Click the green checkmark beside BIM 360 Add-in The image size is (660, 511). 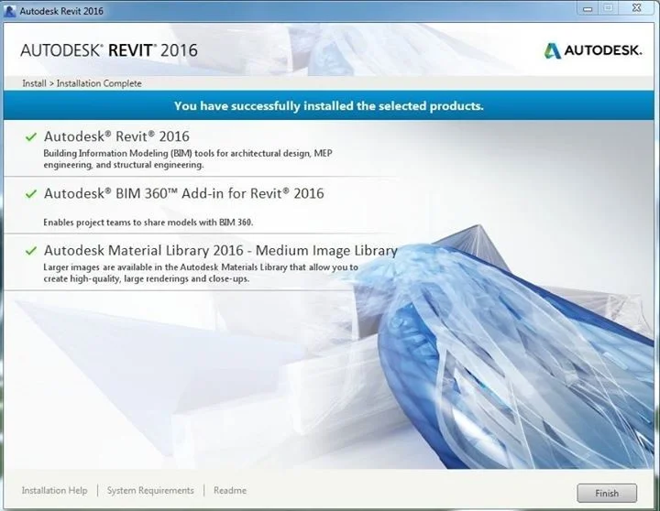click(x=31, y=194)
